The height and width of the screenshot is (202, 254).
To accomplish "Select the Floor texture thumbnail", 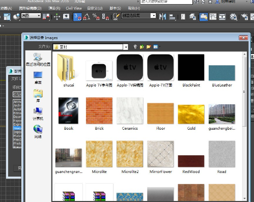I will (x=160, y=117).
